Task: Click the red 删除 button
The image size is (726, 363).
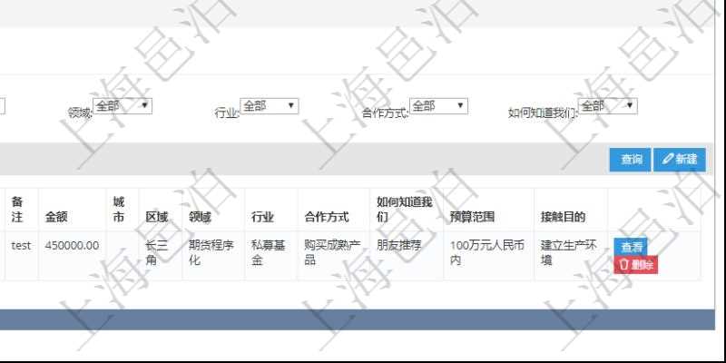Action: [636, 265]
